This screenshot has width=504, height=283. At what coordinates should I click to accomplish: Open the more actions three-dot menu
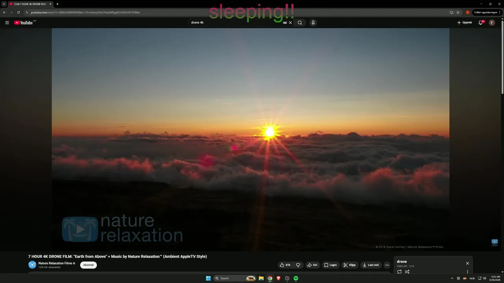[387, 265]
